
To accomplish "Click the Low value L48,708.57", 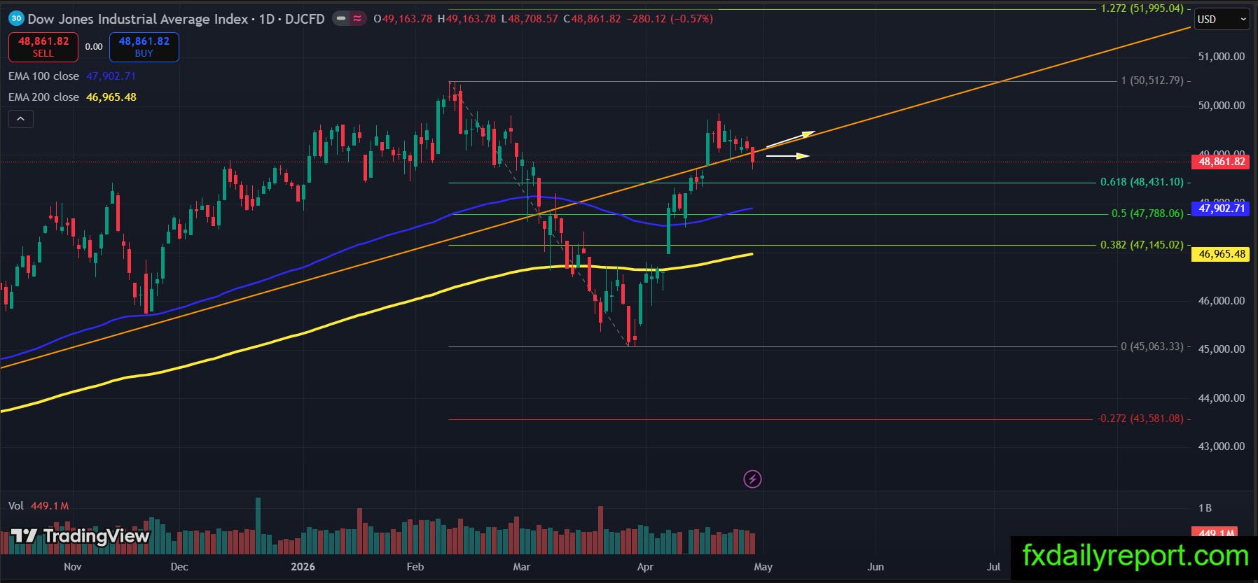I will point(530,19).
